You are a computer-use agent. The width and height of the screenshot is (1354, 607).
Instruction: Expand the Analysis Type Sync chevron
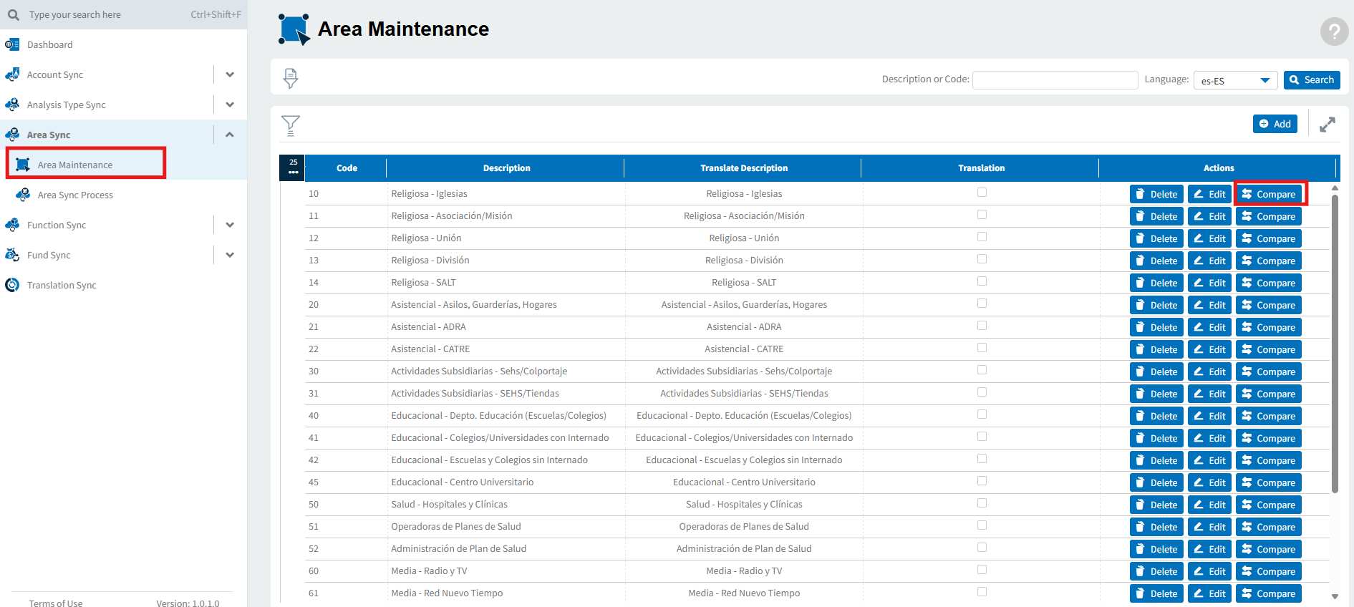click(x=230, y=105)
